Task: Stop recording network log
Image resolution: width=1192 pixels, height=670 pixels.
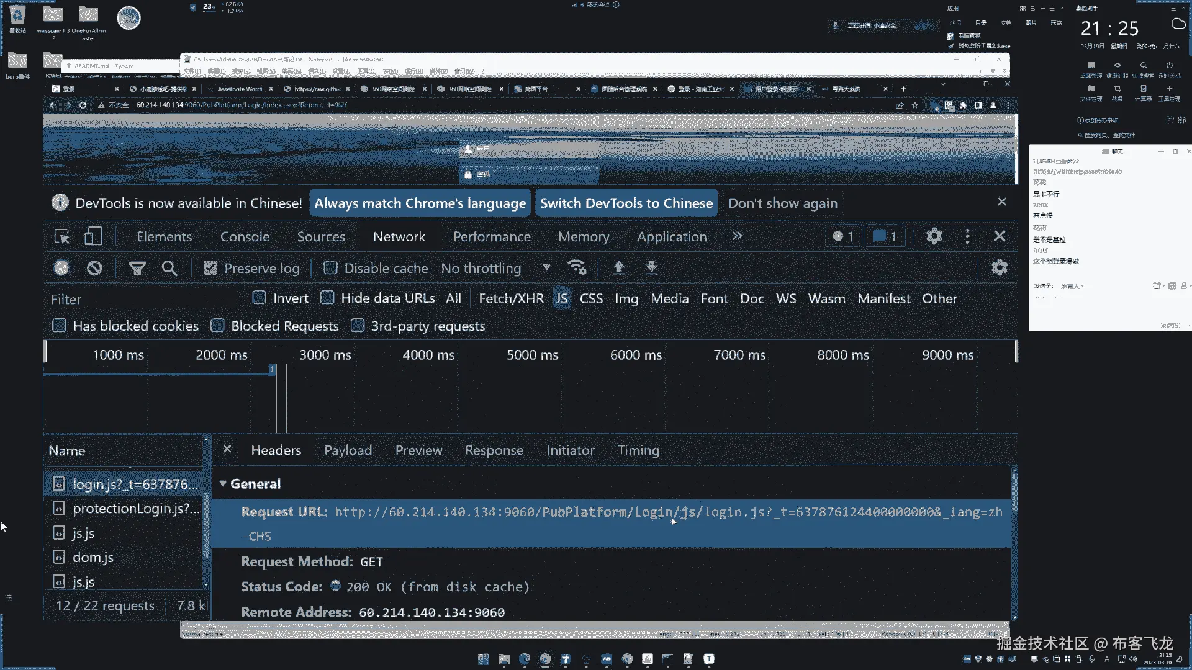Action: point(61,268)
